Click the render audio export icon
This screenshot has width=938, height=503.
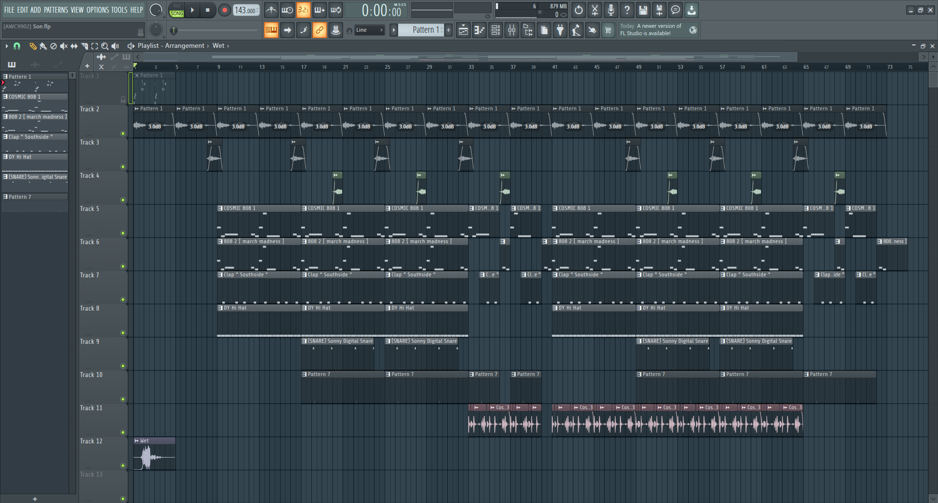coord(659,10)
